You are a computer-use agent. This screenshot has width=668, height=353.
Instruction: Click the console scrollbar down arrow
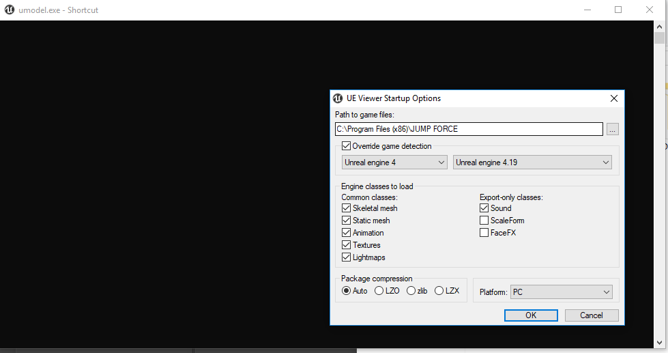tap(659, 342)
